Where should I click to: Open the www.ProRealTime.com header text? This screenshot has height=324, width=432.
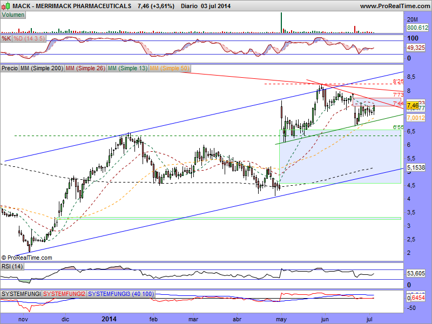(395, 6)
